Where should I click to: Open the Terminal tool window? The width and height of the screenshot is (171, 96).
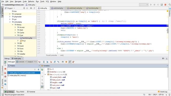pyautogui.click(x=31, y=92)
